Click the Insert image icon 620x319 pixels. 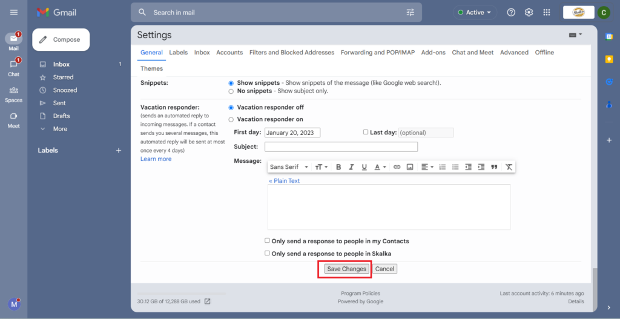coord(410,167)
